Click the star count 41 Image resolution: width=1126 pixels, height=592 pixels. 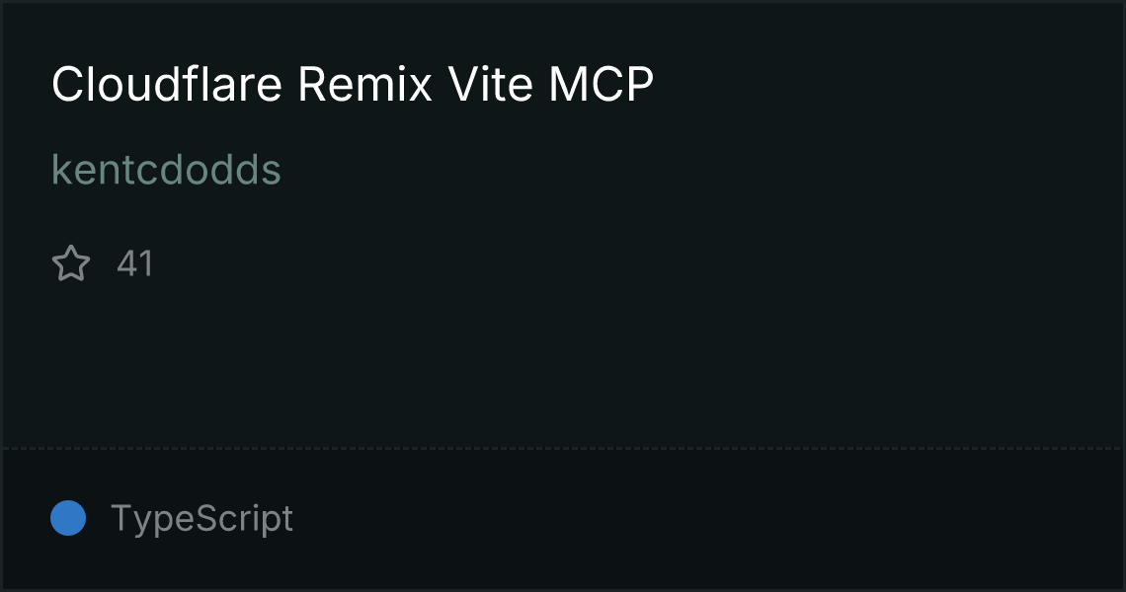coord(135,263)
